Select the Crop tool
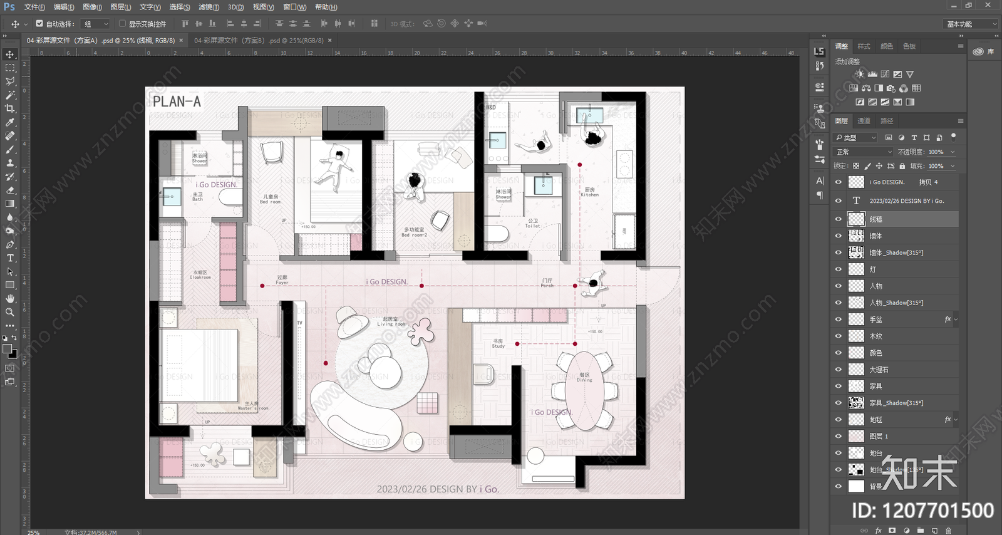 tap(10, 108)
